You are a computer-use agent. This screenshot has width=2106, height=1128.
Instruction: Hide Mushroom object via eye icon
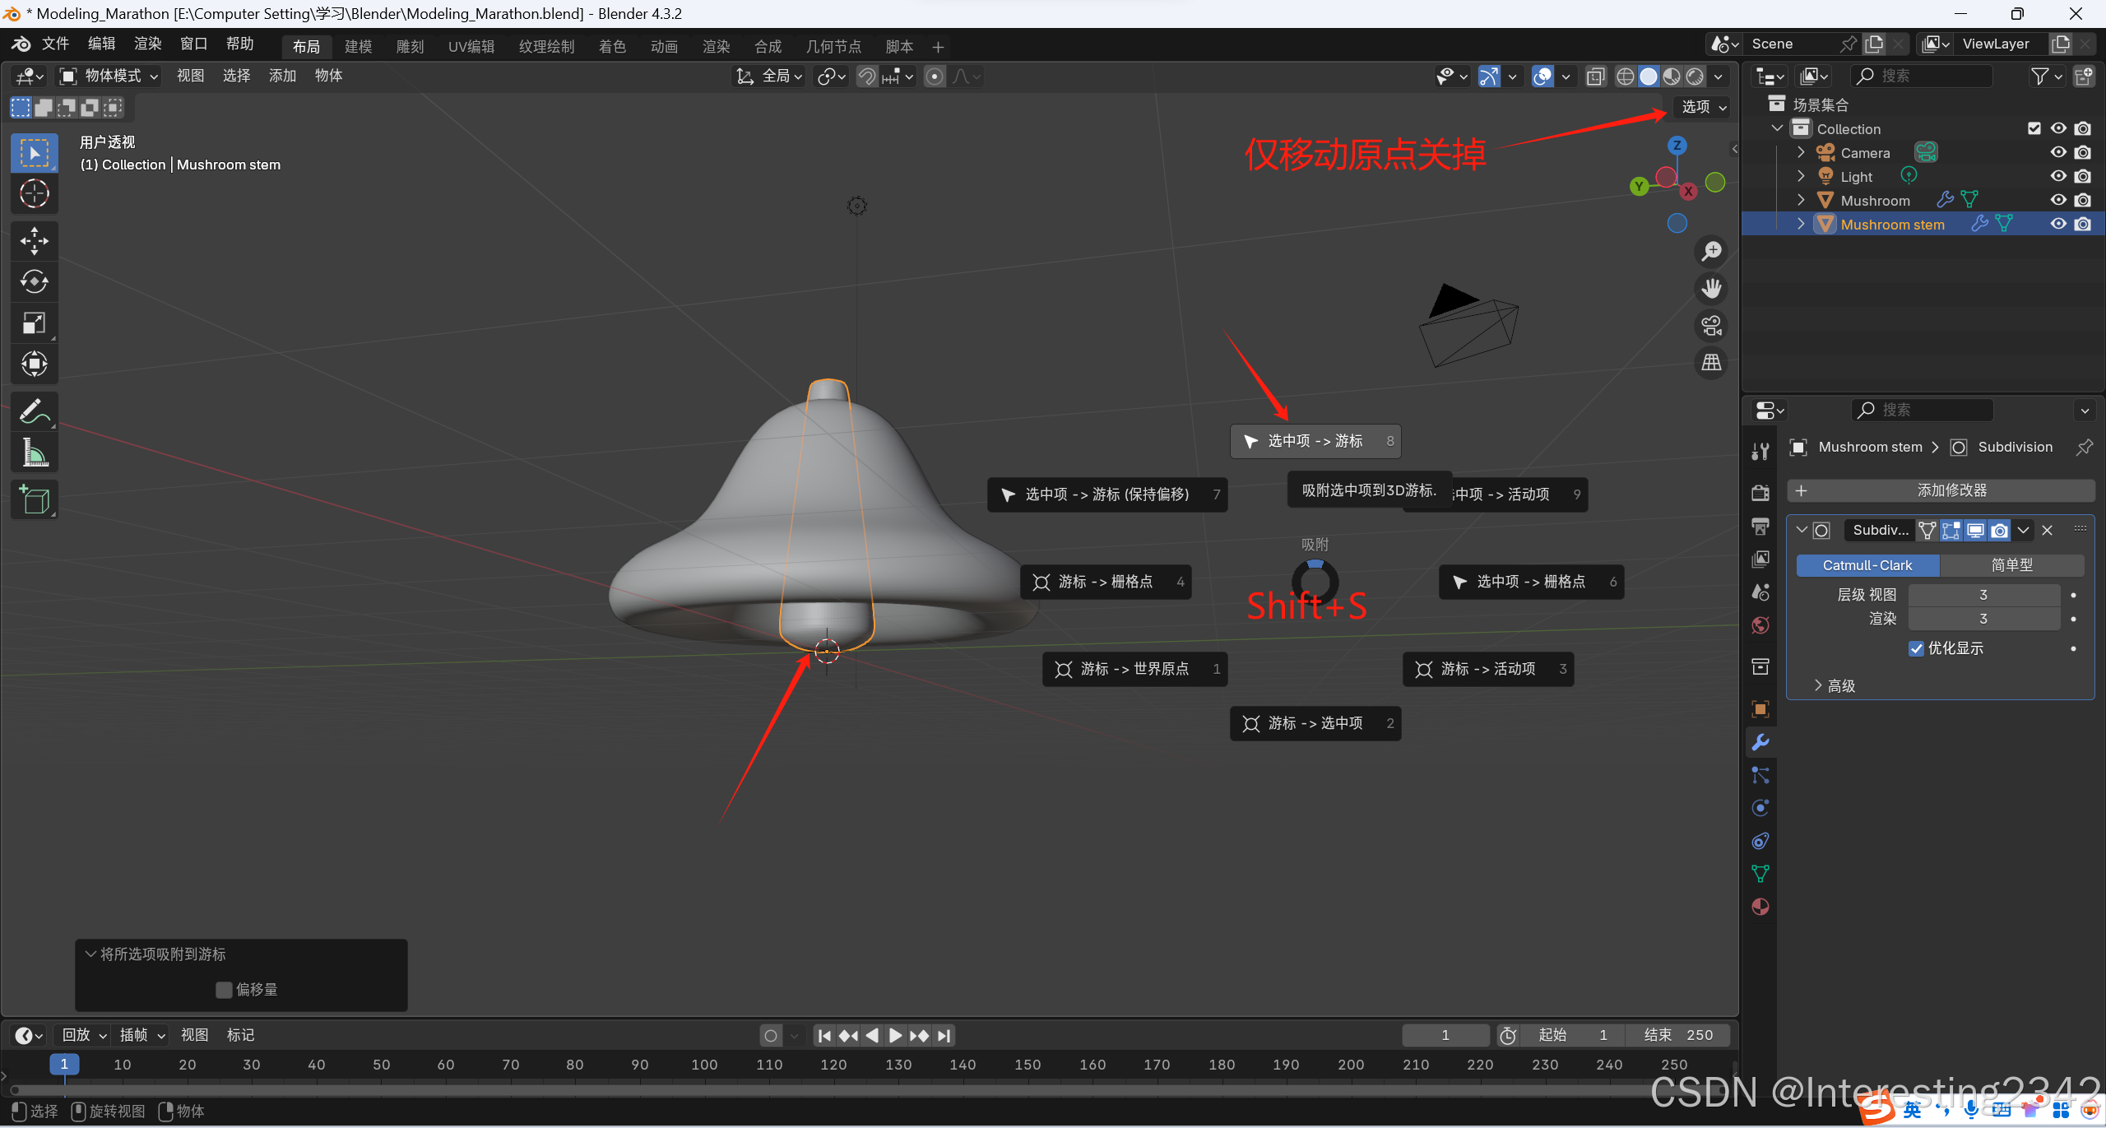[x=2057, y=200]
